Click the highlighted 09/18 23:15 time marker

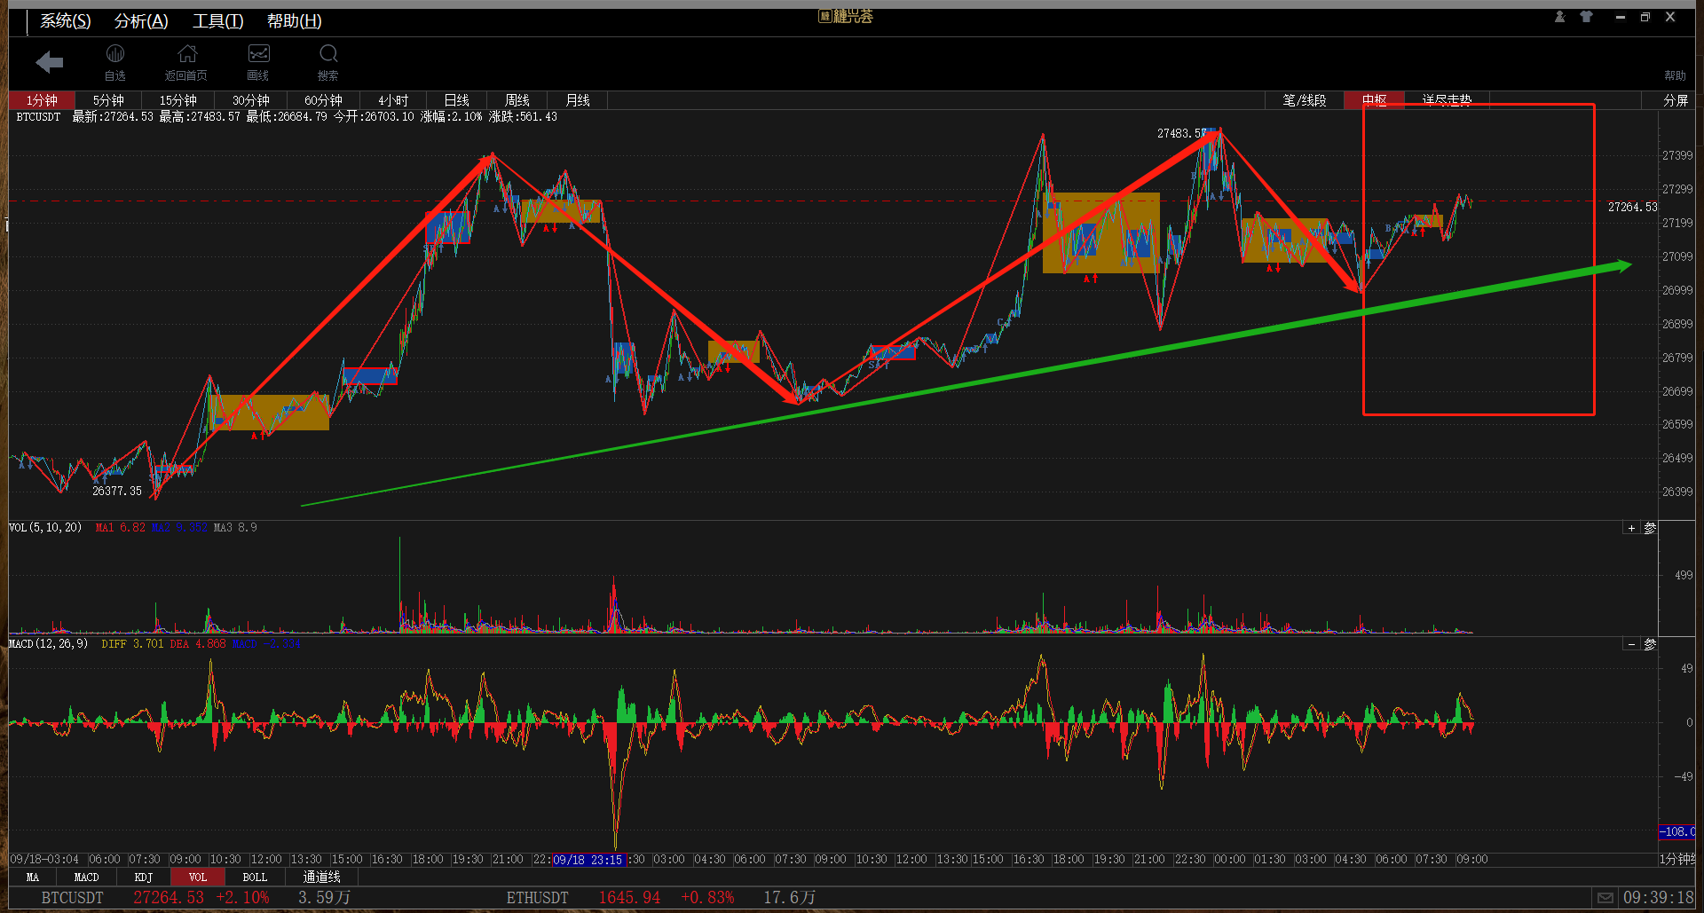pos(588,860)
